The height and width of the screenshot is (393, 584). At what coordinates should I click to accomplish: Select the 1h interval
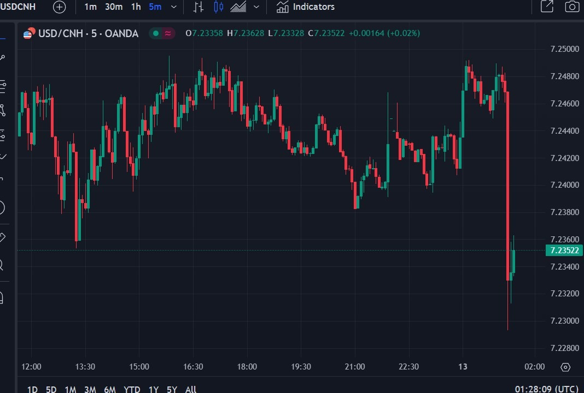click(x=136, y=7)
